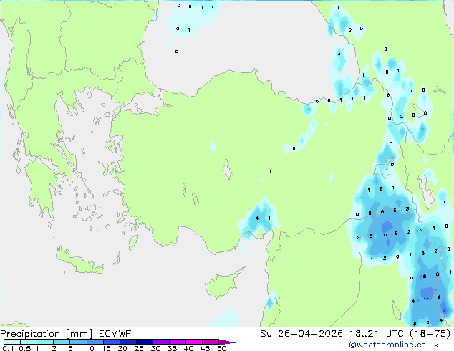Image resolution: width=454 pixels, height=351 pixels.
Task: Click the legend swatch between 45 and 50
Action: pos(211,342)
